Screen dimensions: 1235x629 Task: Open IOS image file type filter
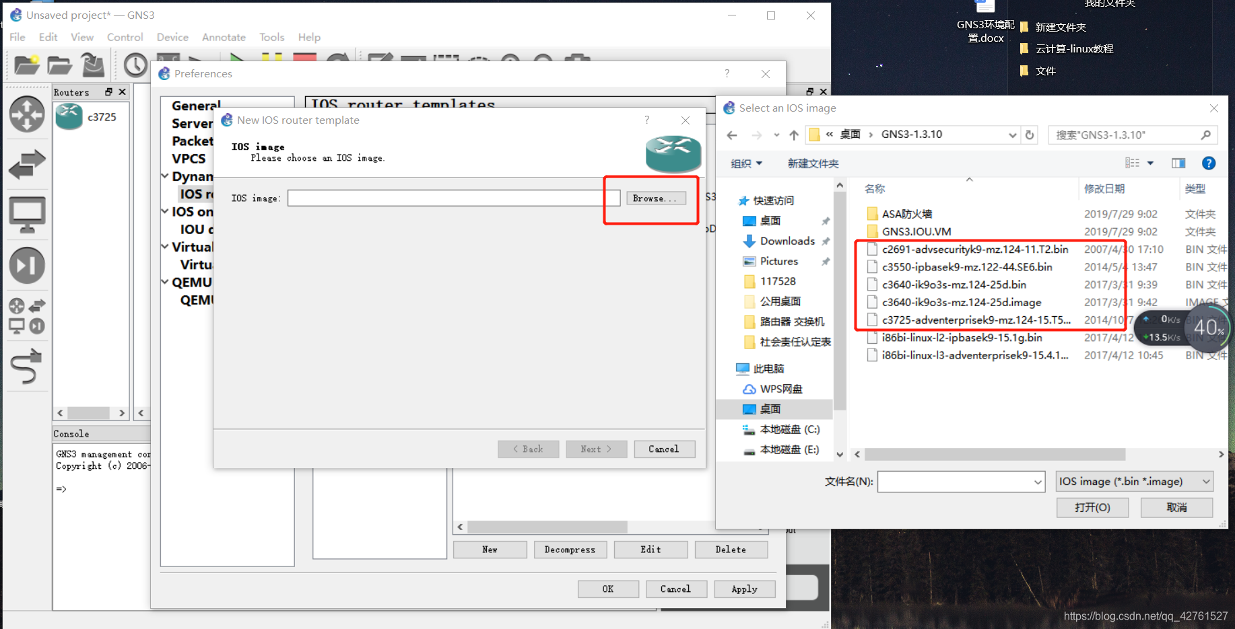(1135, 482)
